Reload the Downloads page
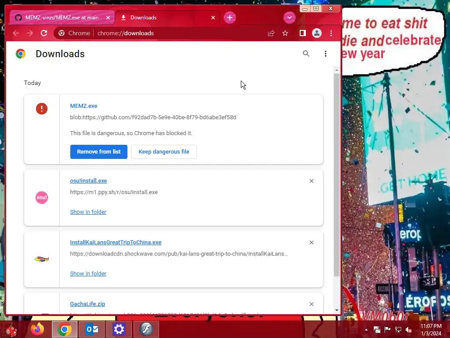This screenshot has width=450, height=338. point(44,33)
